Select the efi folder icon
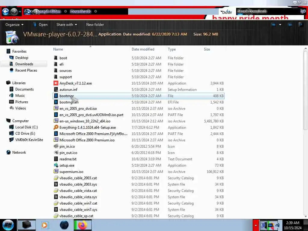Viewport: 308px width, 231px height. click(56, 64)
